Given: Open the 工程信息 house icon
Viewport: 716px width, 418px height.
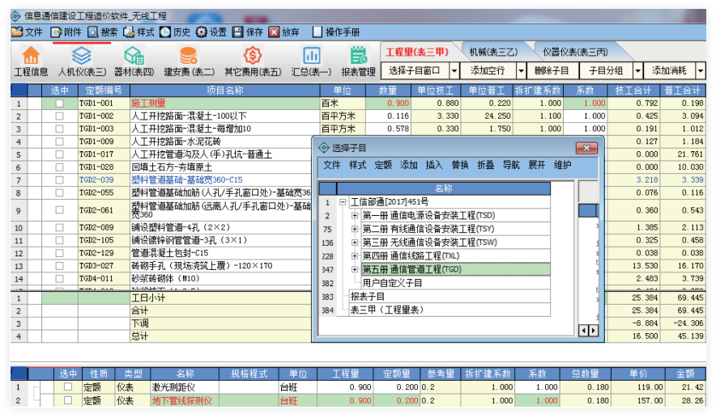Looking at the screenshot, I should click(31, 56).
